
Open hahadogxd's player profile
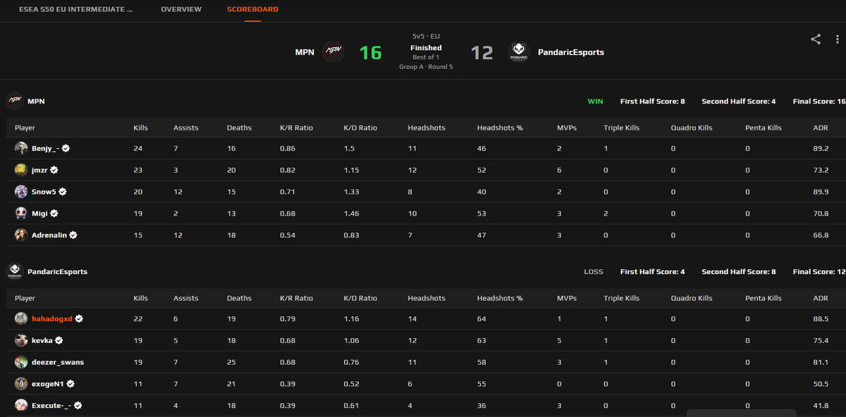[53, 318]
